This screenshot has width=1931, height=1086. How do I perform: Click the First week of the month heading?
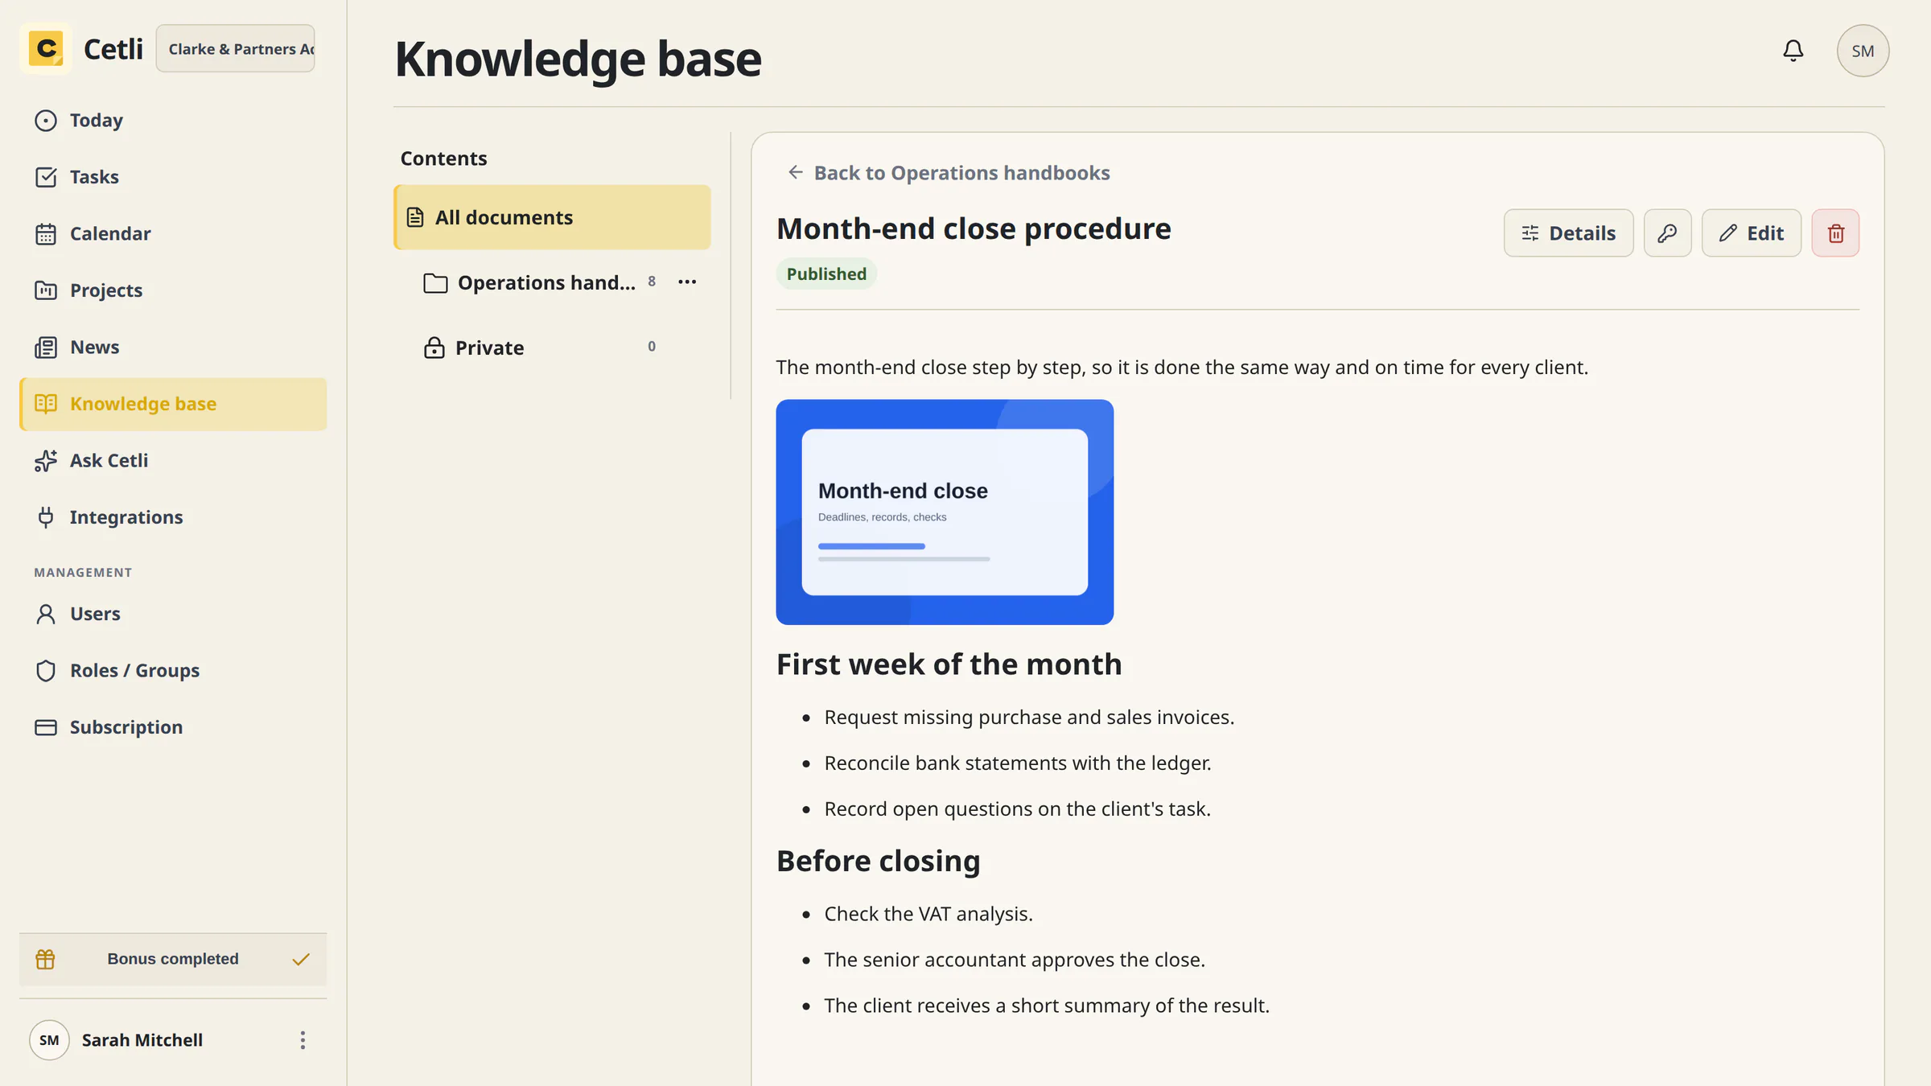point(949,664)
